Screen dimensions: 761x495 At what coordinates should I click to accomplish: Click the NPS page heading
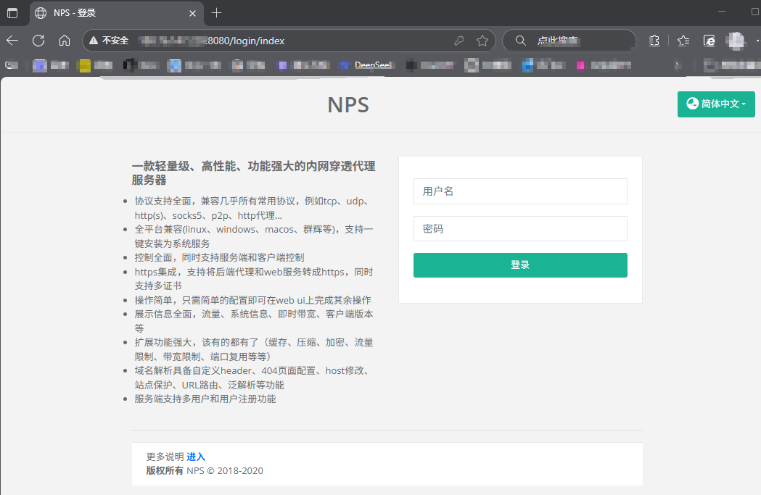click(x=348, y=104)
